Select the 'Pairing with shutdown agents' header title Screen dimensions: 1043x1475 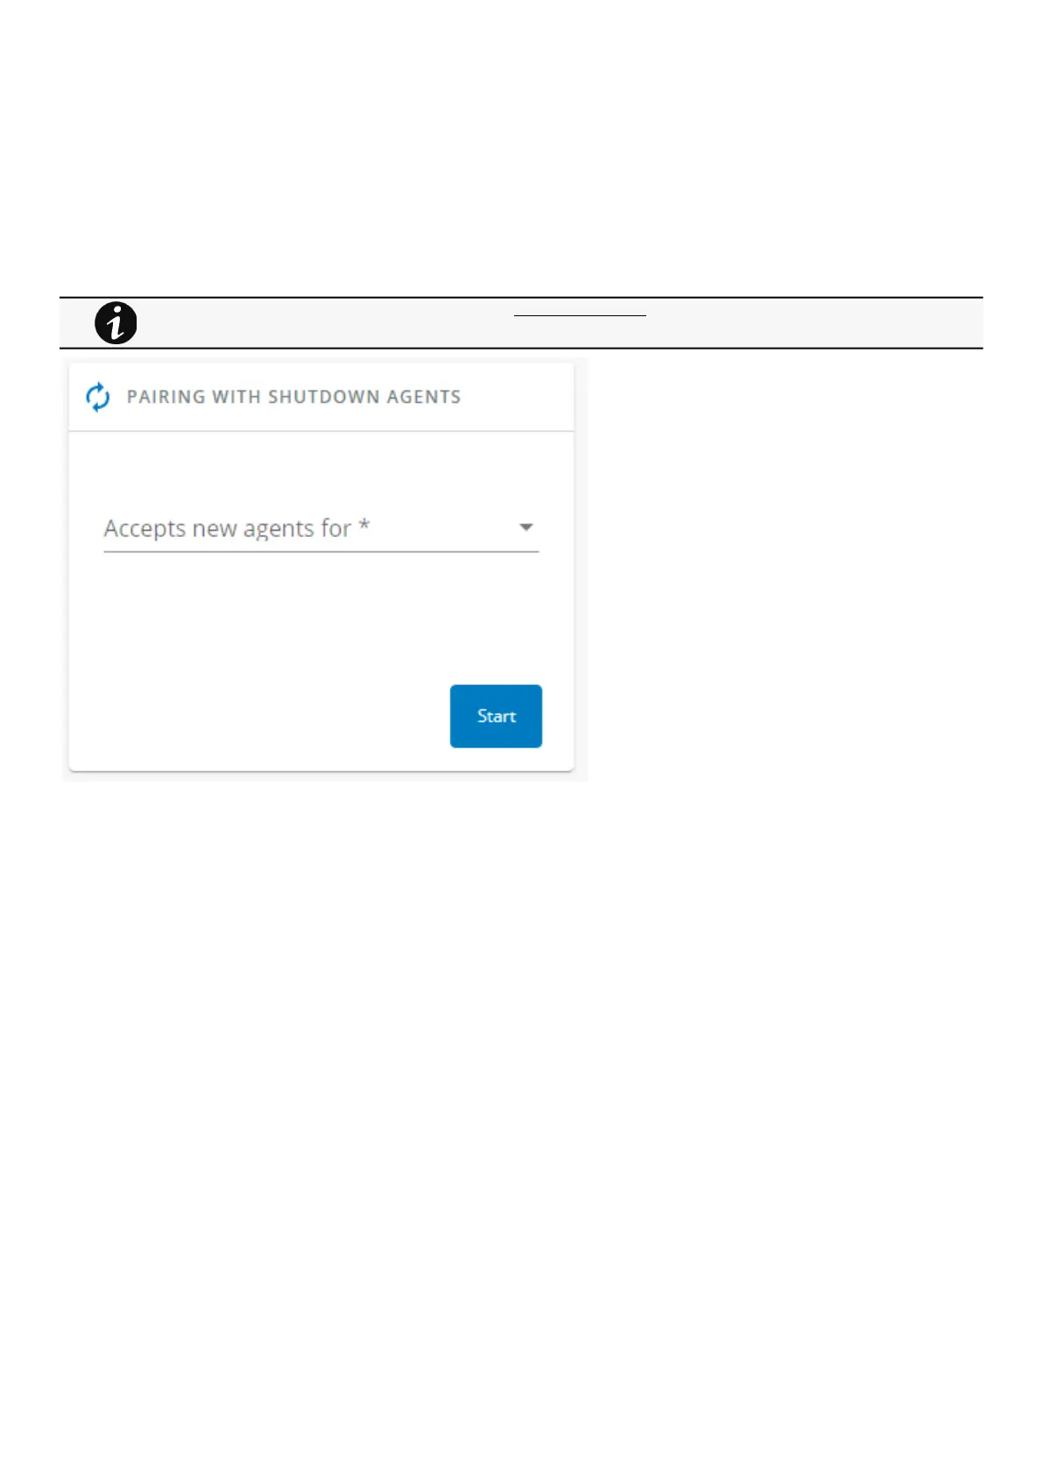293,397
